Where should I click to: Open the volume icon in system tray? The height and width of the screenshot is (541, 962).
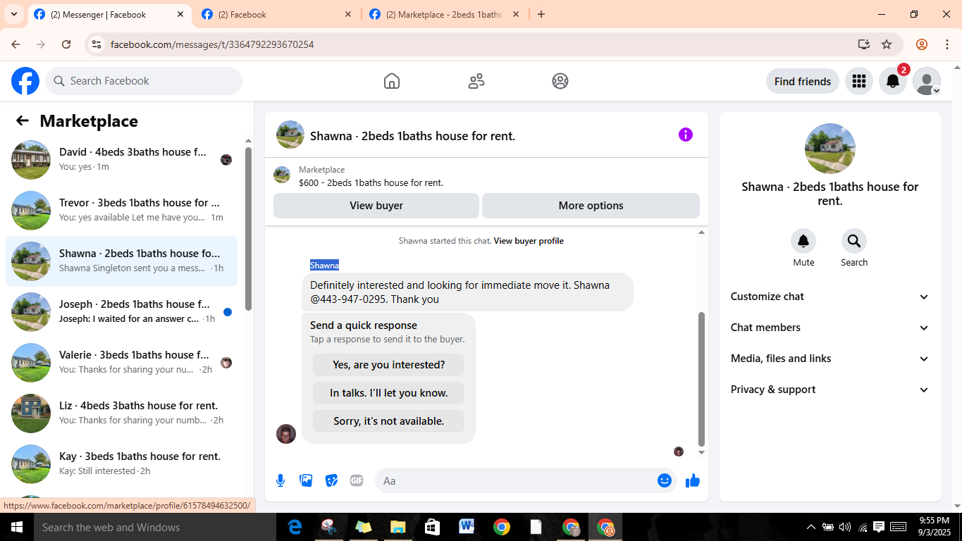pyautogui.click(x=845, y=527)
